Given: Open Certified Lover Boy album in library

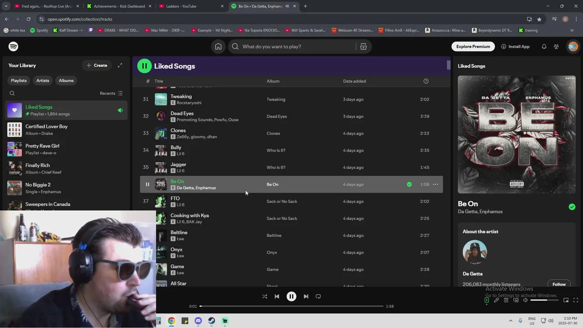Looking at the screenshot, I should 66,130.
